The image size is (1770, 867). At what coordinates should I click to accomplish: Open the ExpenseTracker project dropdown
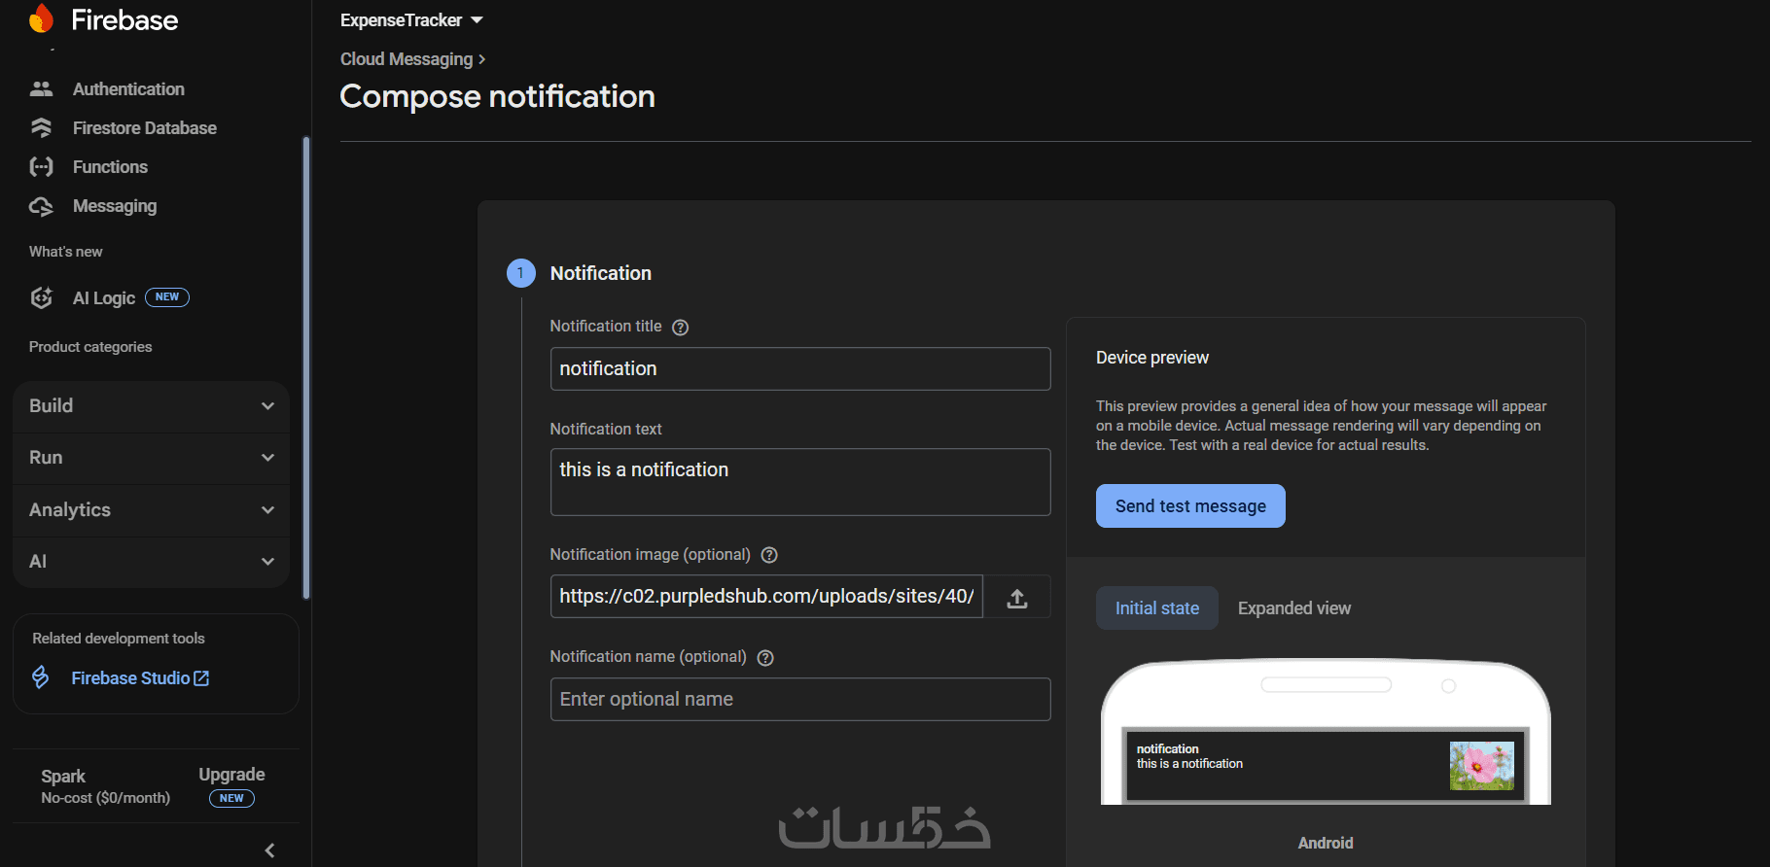[x=411, y=20]
